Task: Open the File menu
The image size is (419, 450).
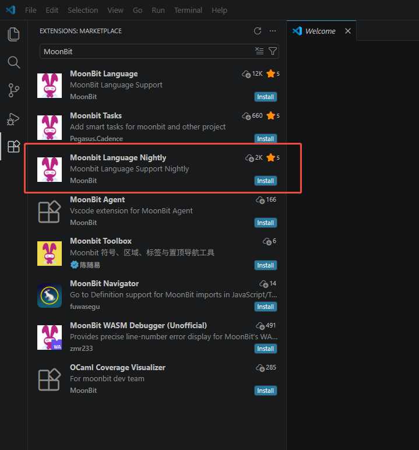Action: tap(31, 10)
